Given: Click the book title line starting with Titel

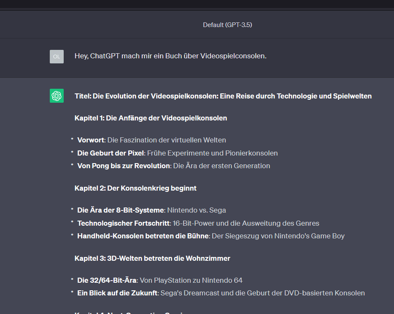Looking at the screenshot, I should point(223,96).
